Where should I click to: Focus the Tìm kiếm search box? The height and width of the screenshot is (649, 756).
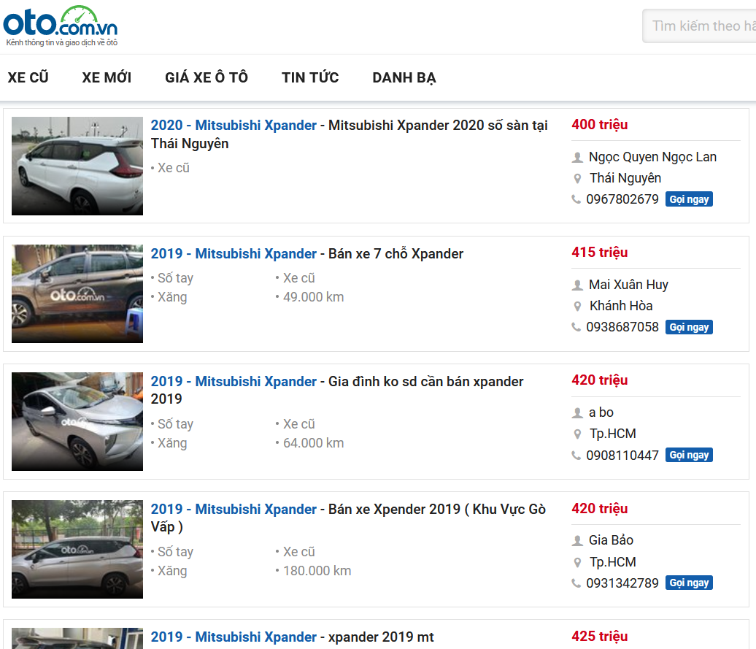tap(699, 26)
